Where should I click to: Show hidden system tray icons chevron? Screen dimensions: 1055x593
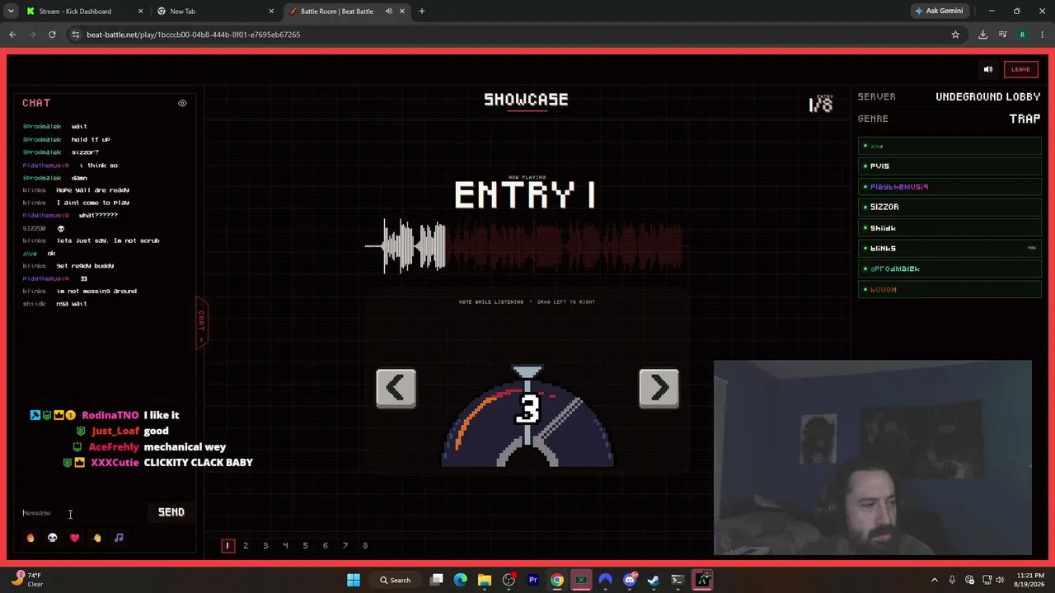click(934, 580)
